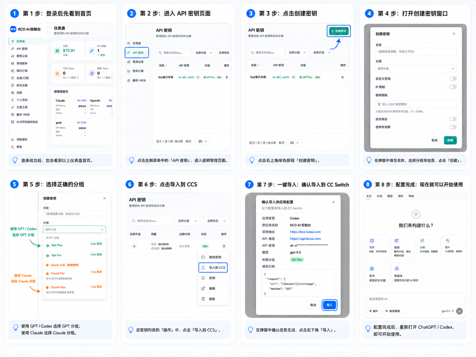Click 兑换 icon in step 1 sidebar
Screen dimensions: 476x357
click(12, 93)
